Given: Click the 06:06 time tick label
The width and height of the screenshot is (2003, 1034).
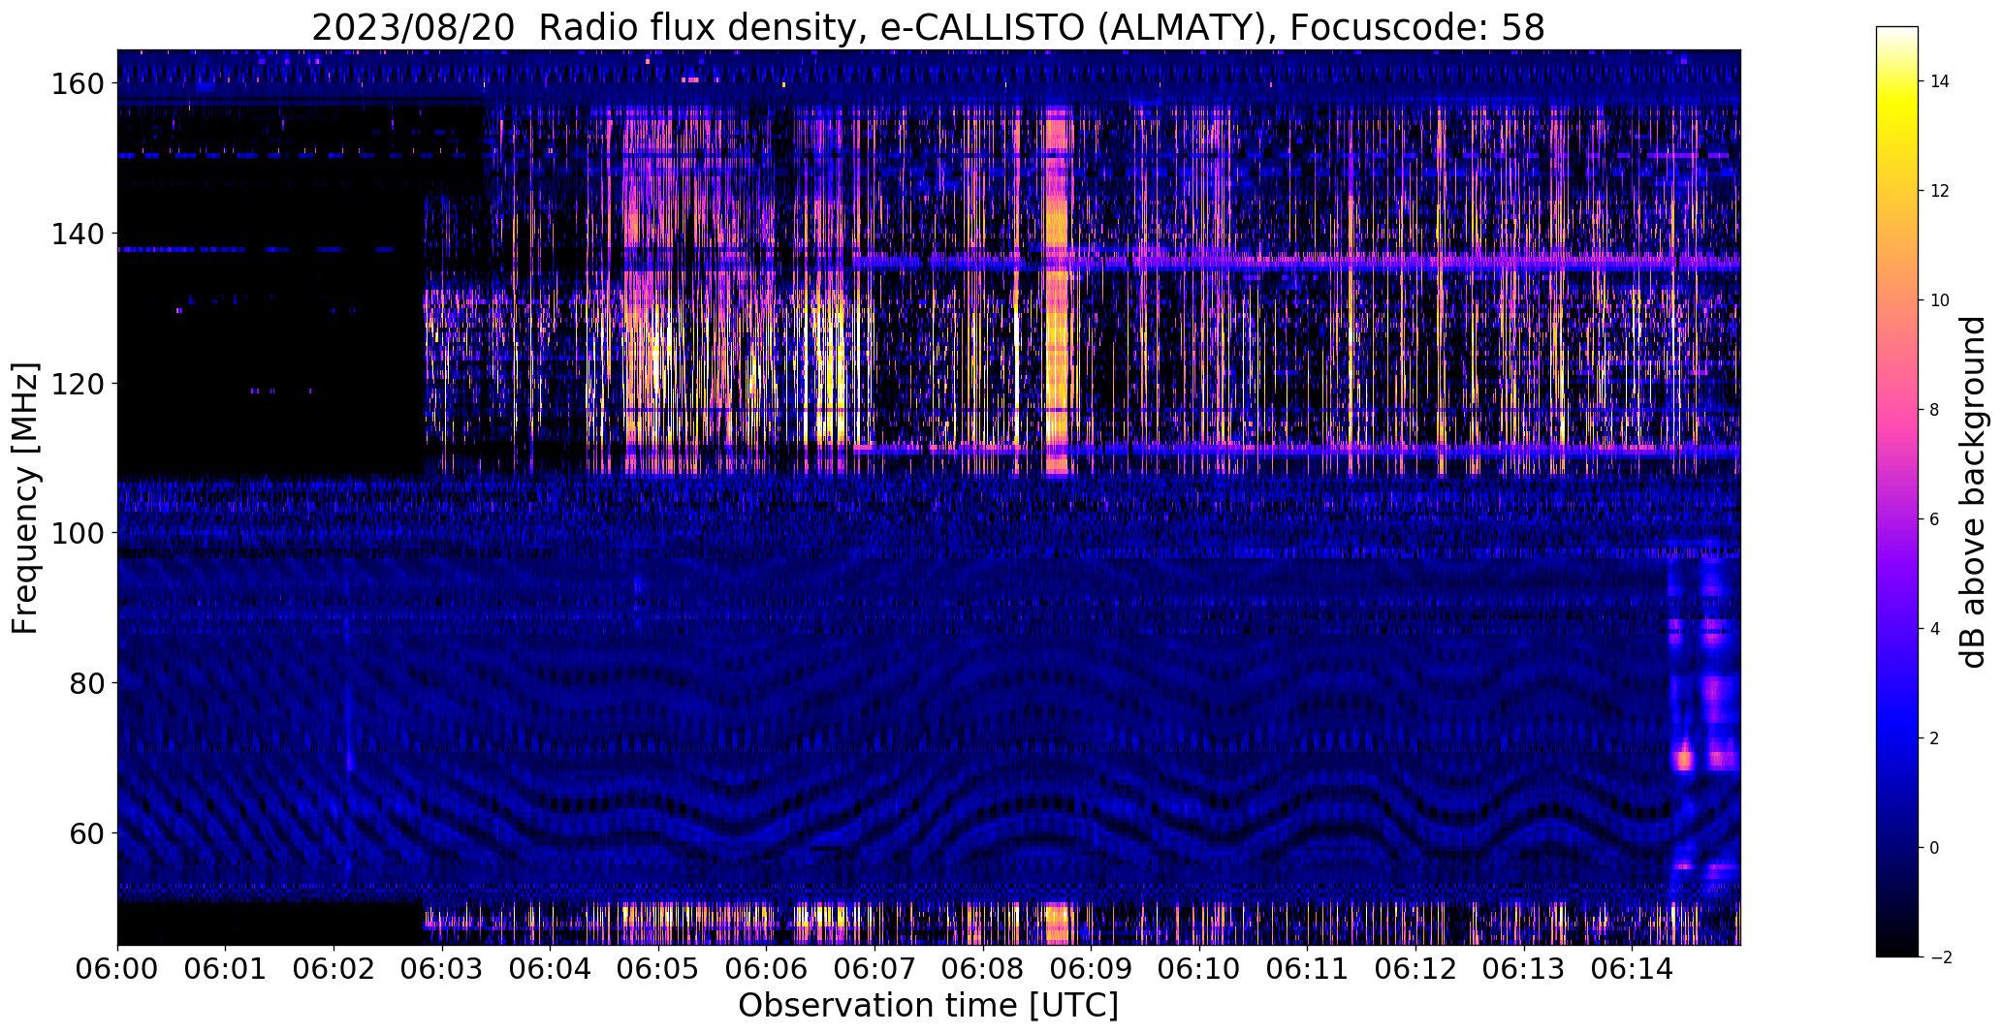Looking at the screenshot, I should click(x=766, y=969).
